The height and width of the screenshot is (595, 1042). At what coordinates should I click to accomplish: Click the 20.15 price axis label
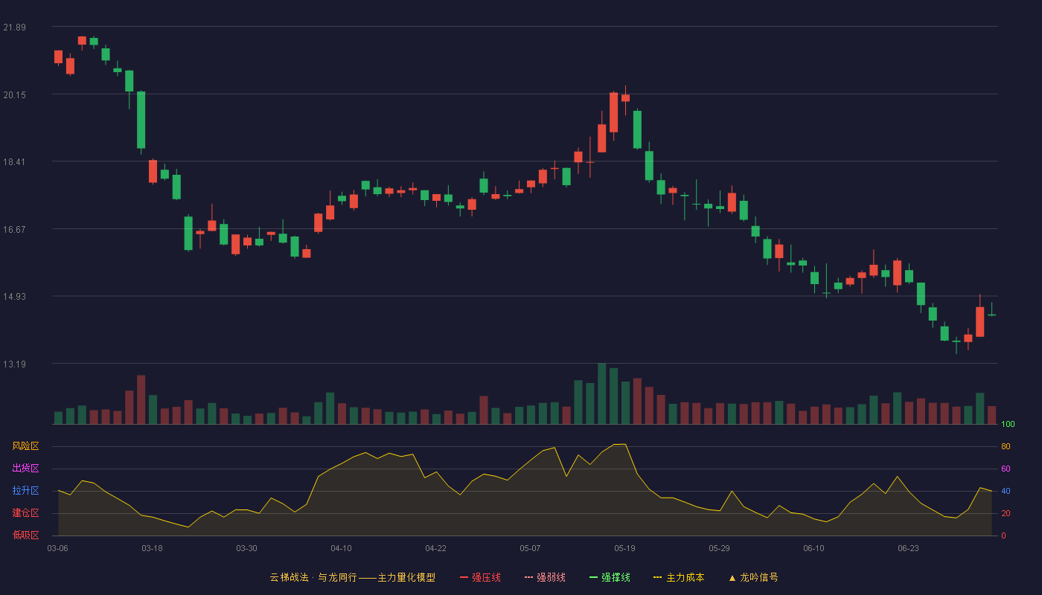coord(14,94)
